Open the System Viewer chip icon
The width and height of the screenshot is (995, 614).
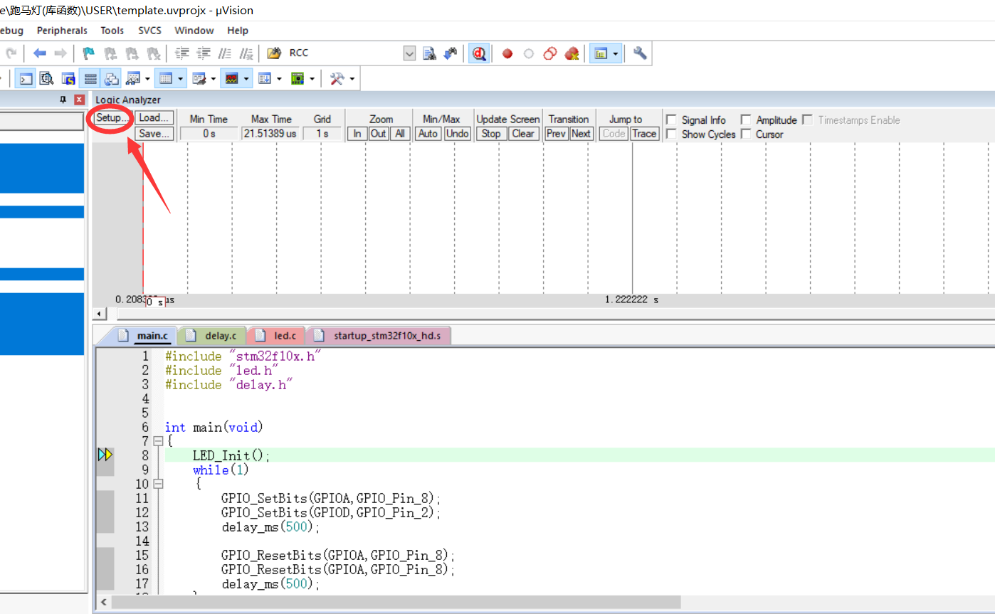click(298, 78)
